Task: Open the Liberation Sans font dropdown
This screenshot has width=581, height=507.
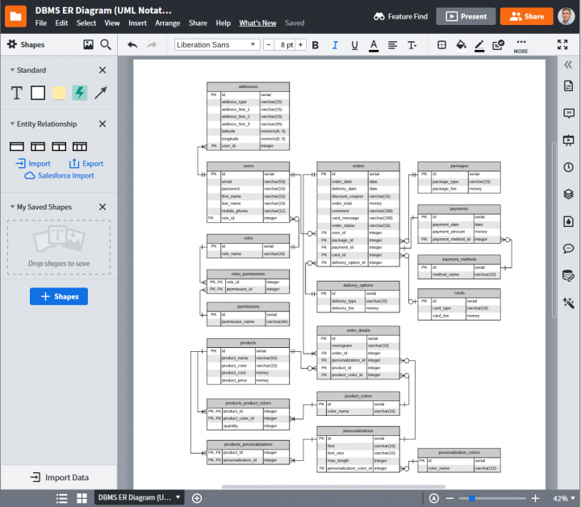Action: [x=216, y=45]
